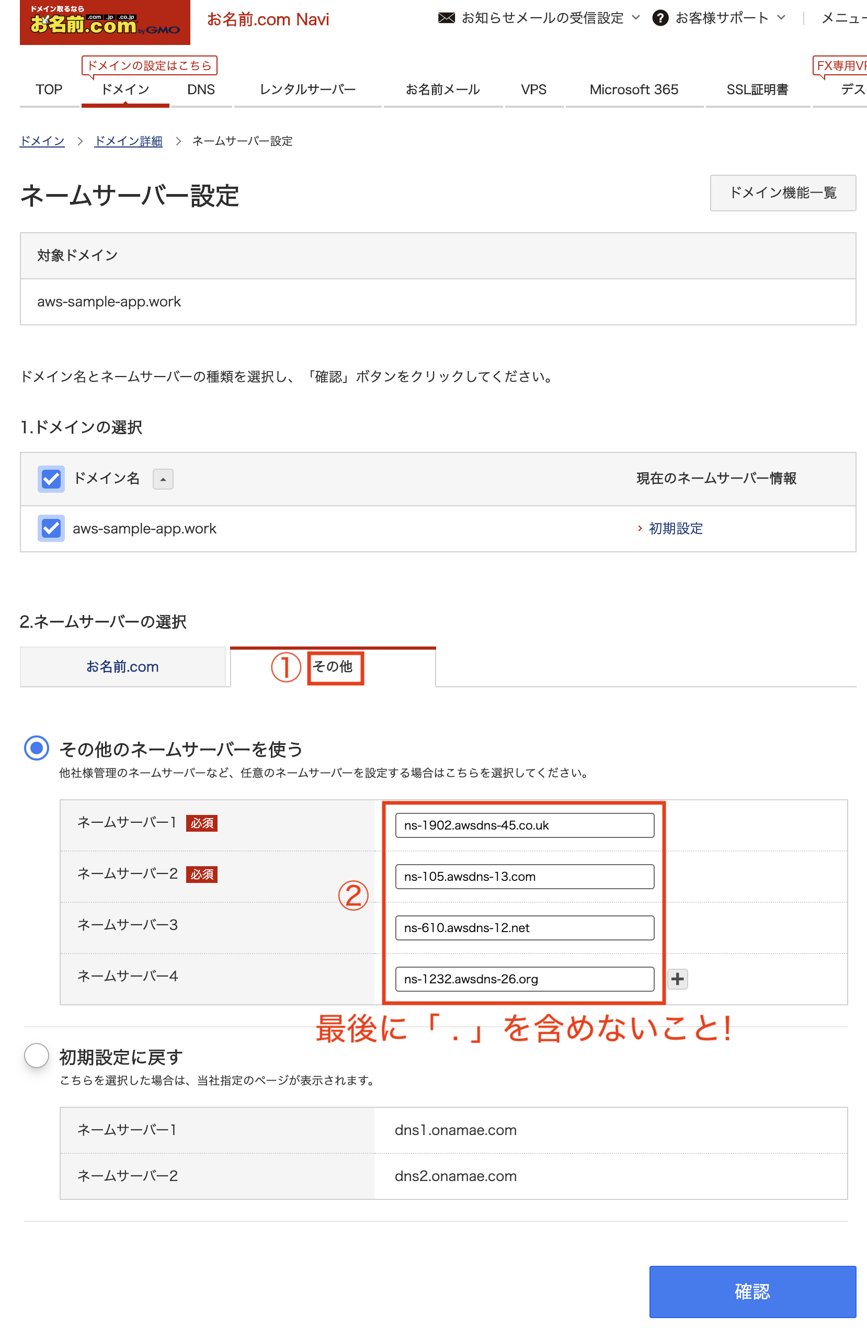The width and height of the screenshot is (867, 1338).
Task: Follow the ドメイン詳細 breadcrumb link
Action: tap(128, 141)
